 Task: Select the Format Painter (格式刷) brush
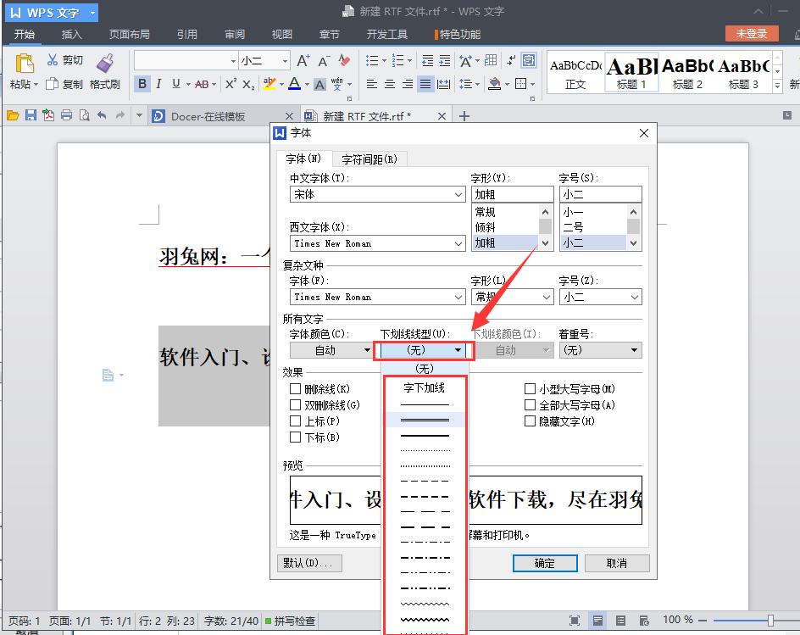tap(105, 64)
